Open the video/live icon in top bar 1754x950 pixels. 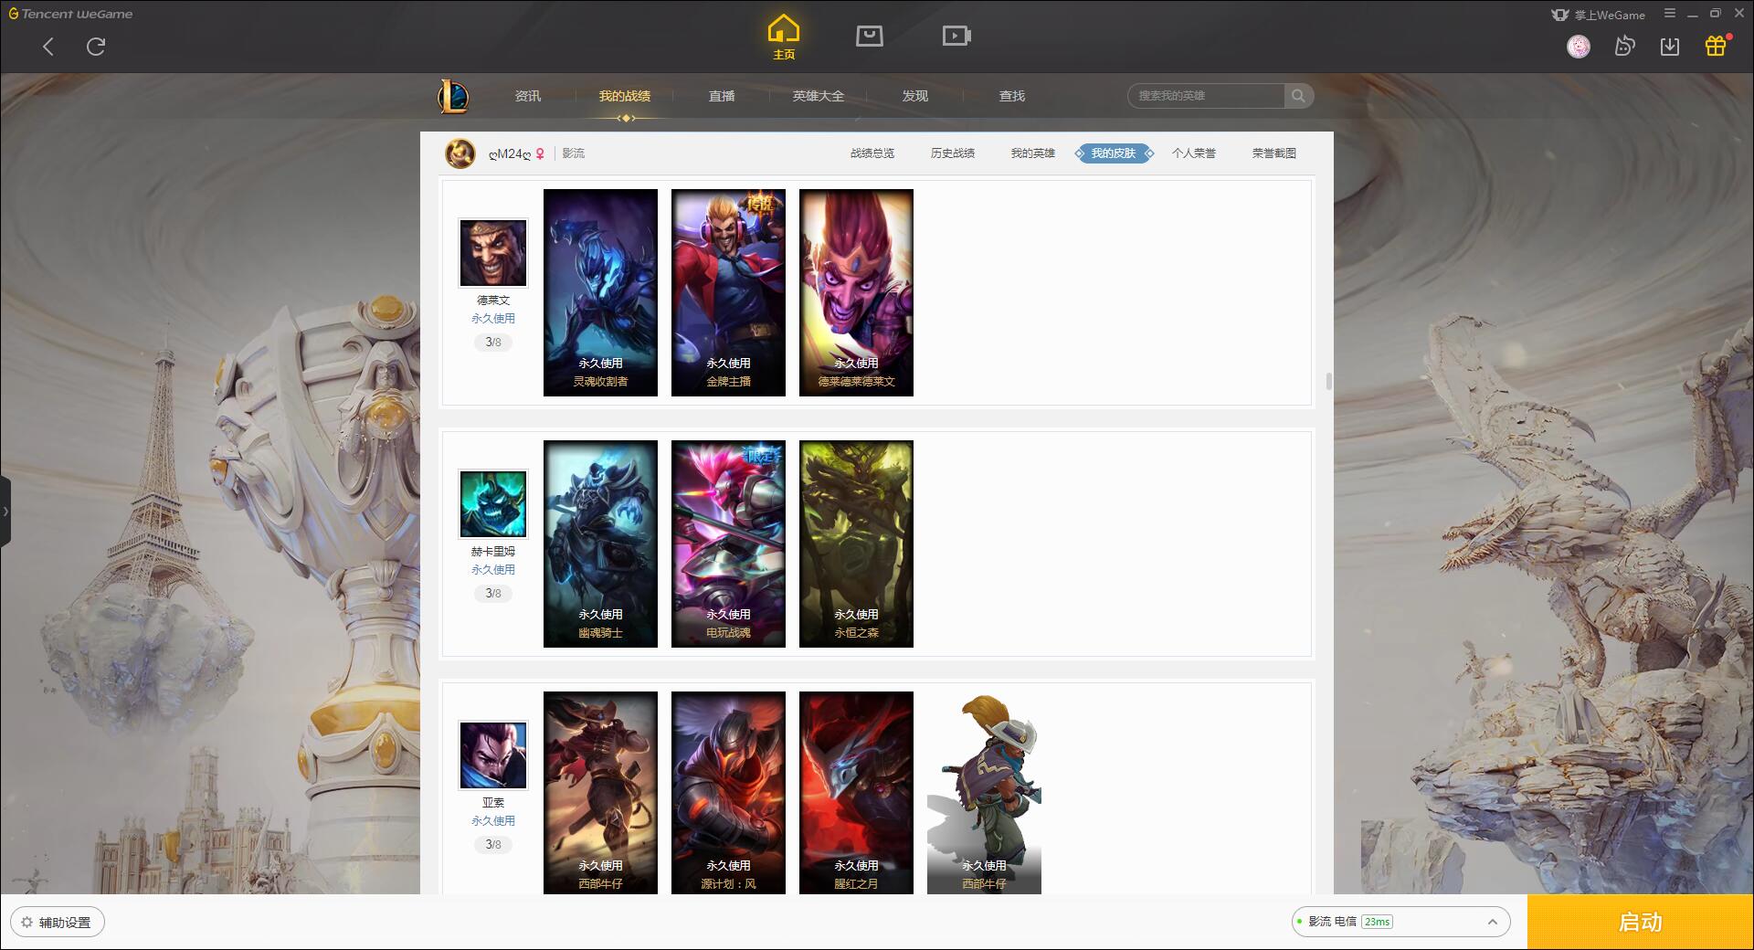point(956,37)
